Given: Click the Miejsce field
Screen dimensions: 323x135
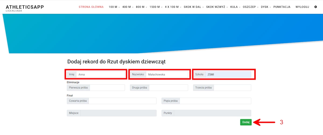Looking at the screenshot, I should [118, 113].
